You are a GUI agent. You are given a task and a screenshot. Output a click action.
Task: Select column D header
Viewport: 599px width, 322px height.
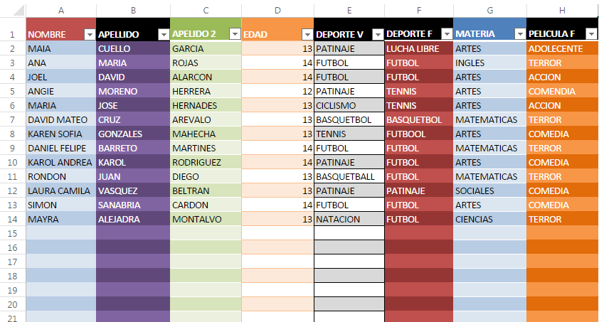[x=277, y=10]
